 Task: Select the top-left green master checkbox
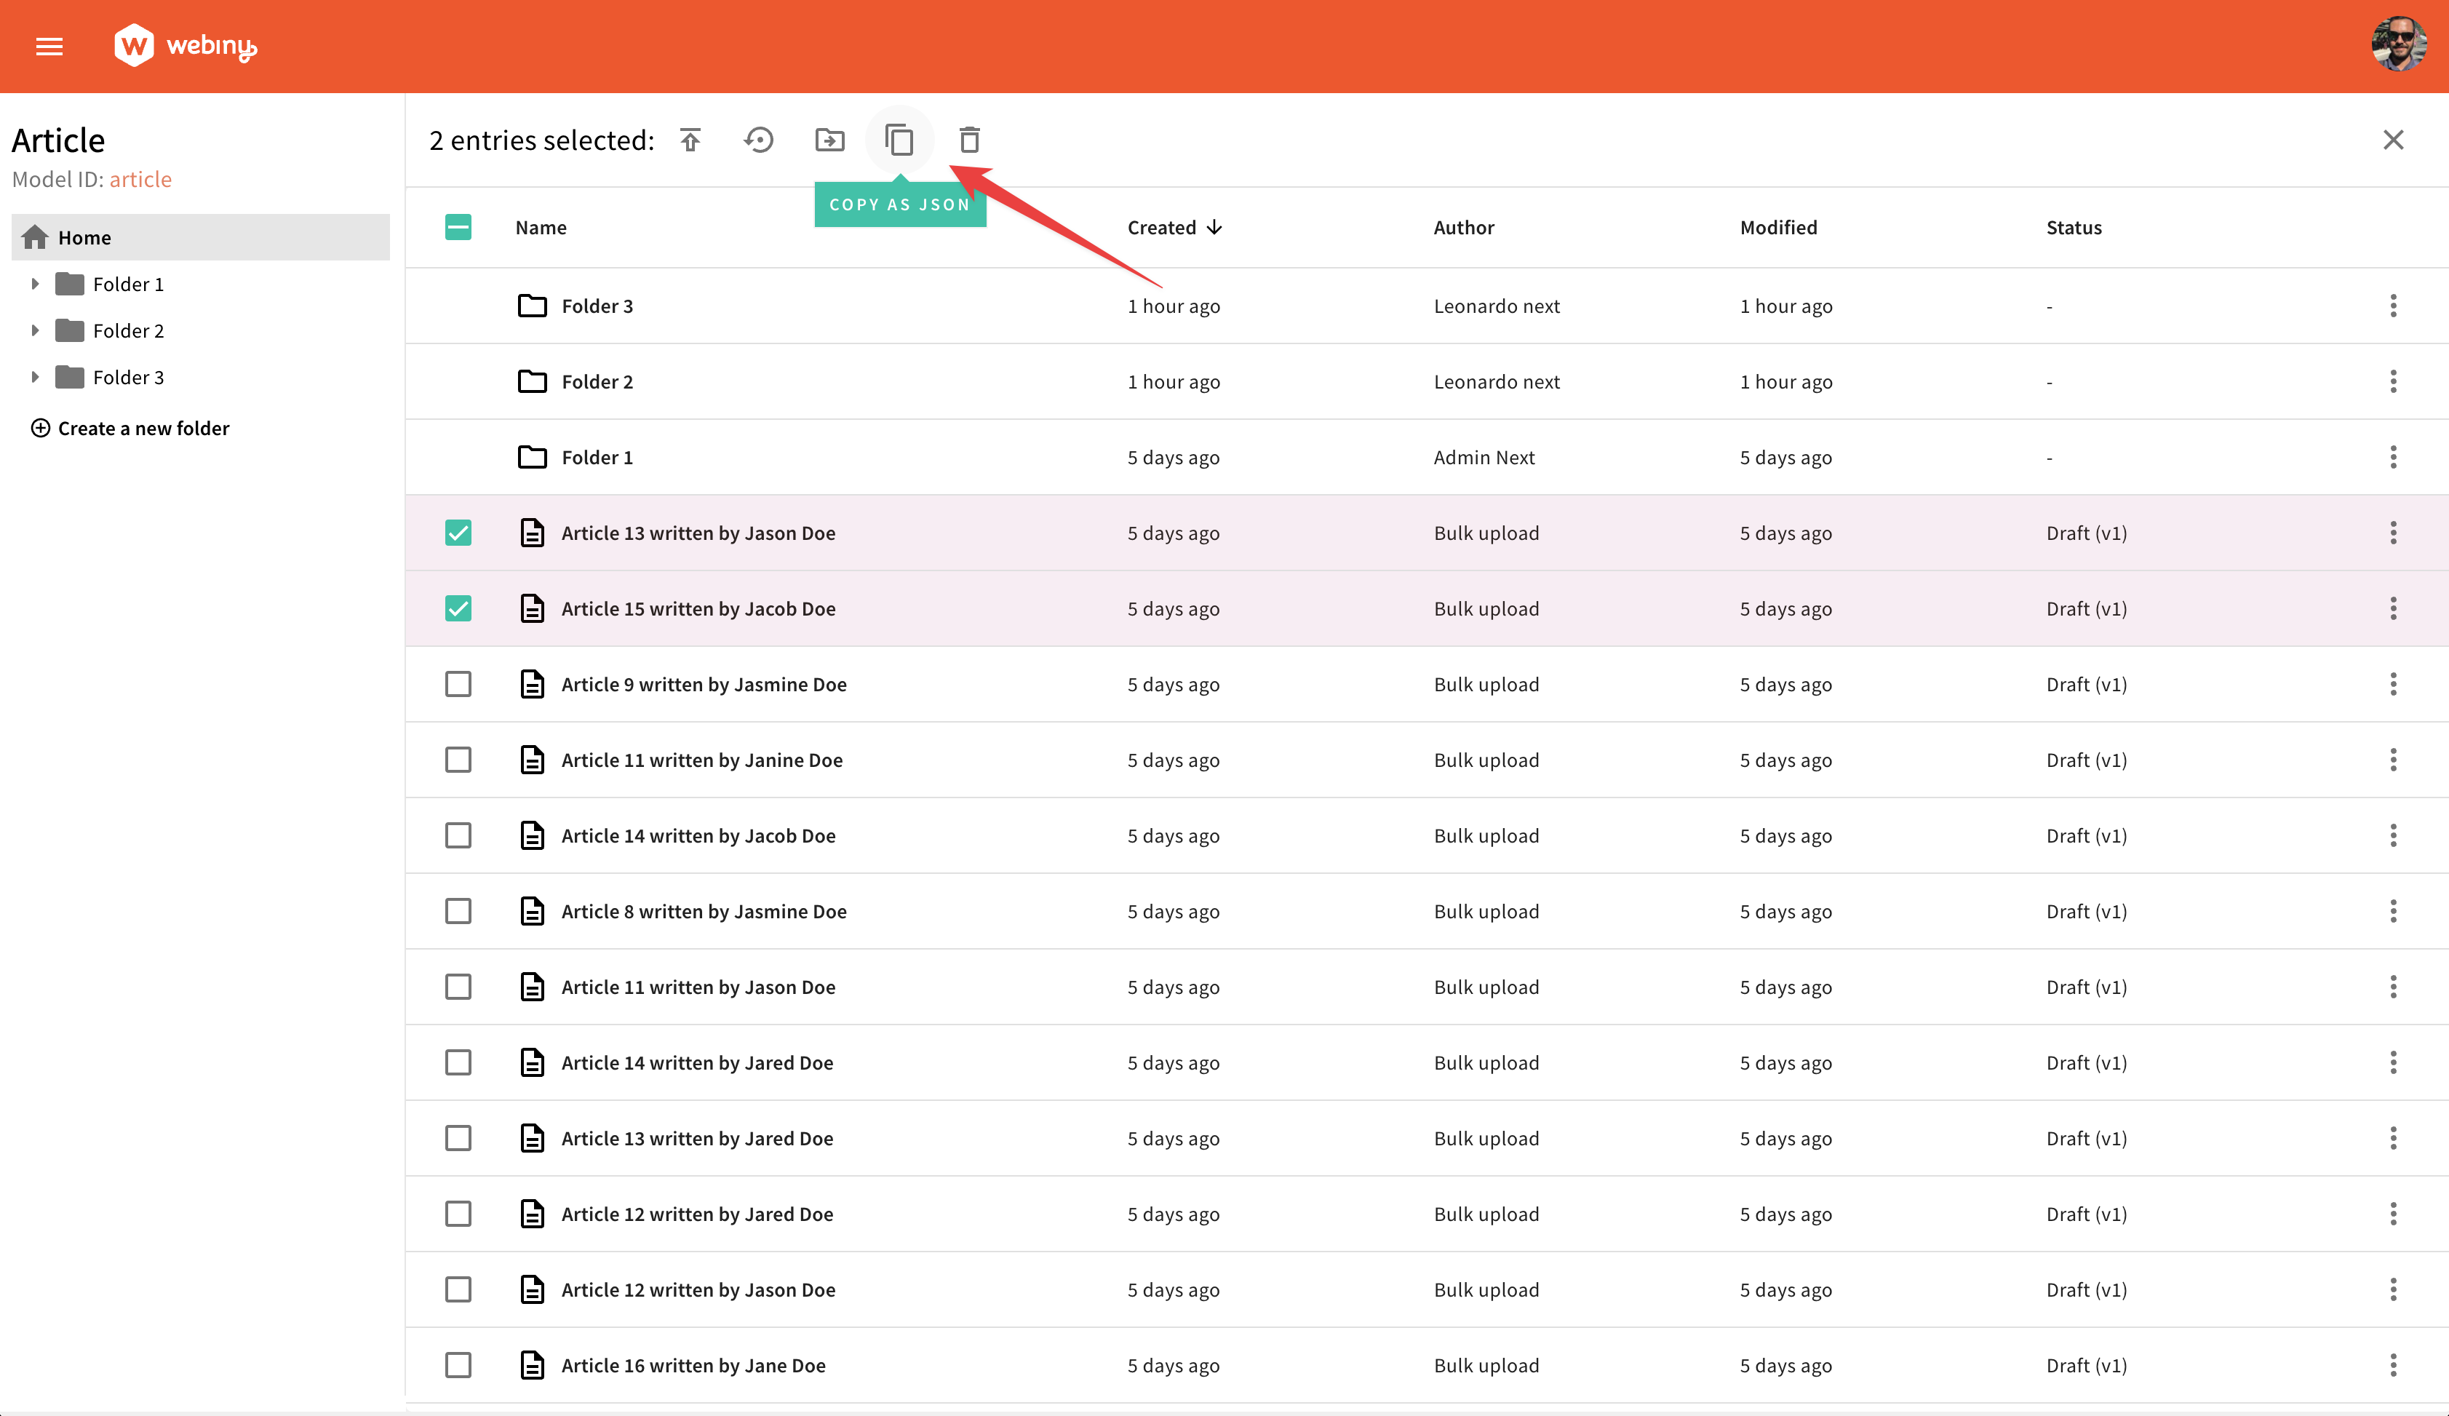pyautogui.click(x=458, y=226)
